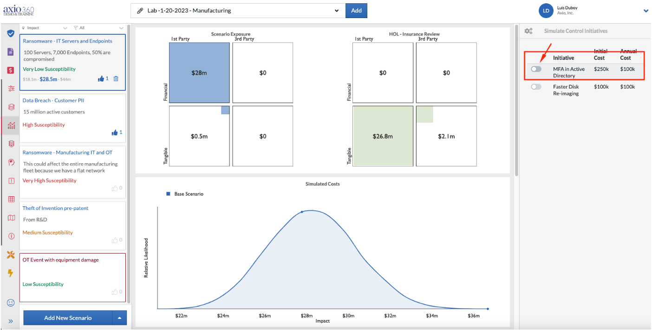Screen dimensions: 652x330
Task: Open the purple document sidebar icon
Action: point(10,51)
